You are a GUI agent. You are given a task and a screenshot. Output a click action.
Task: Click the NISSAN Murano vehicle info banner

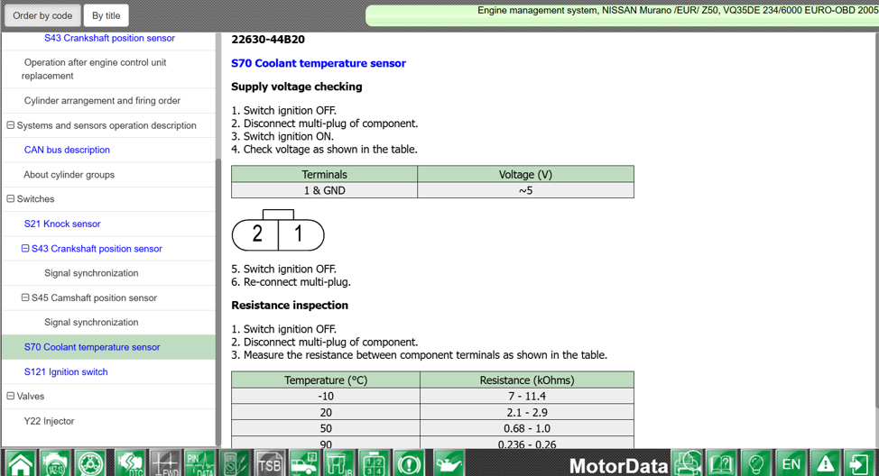coord(623,15)
